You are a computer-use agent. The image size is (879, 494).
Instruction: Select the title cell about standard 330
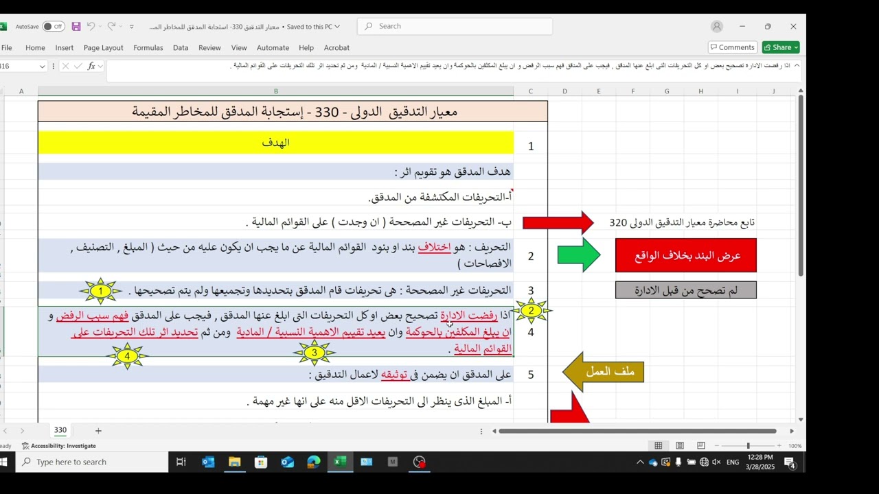(x=293, y=112)
